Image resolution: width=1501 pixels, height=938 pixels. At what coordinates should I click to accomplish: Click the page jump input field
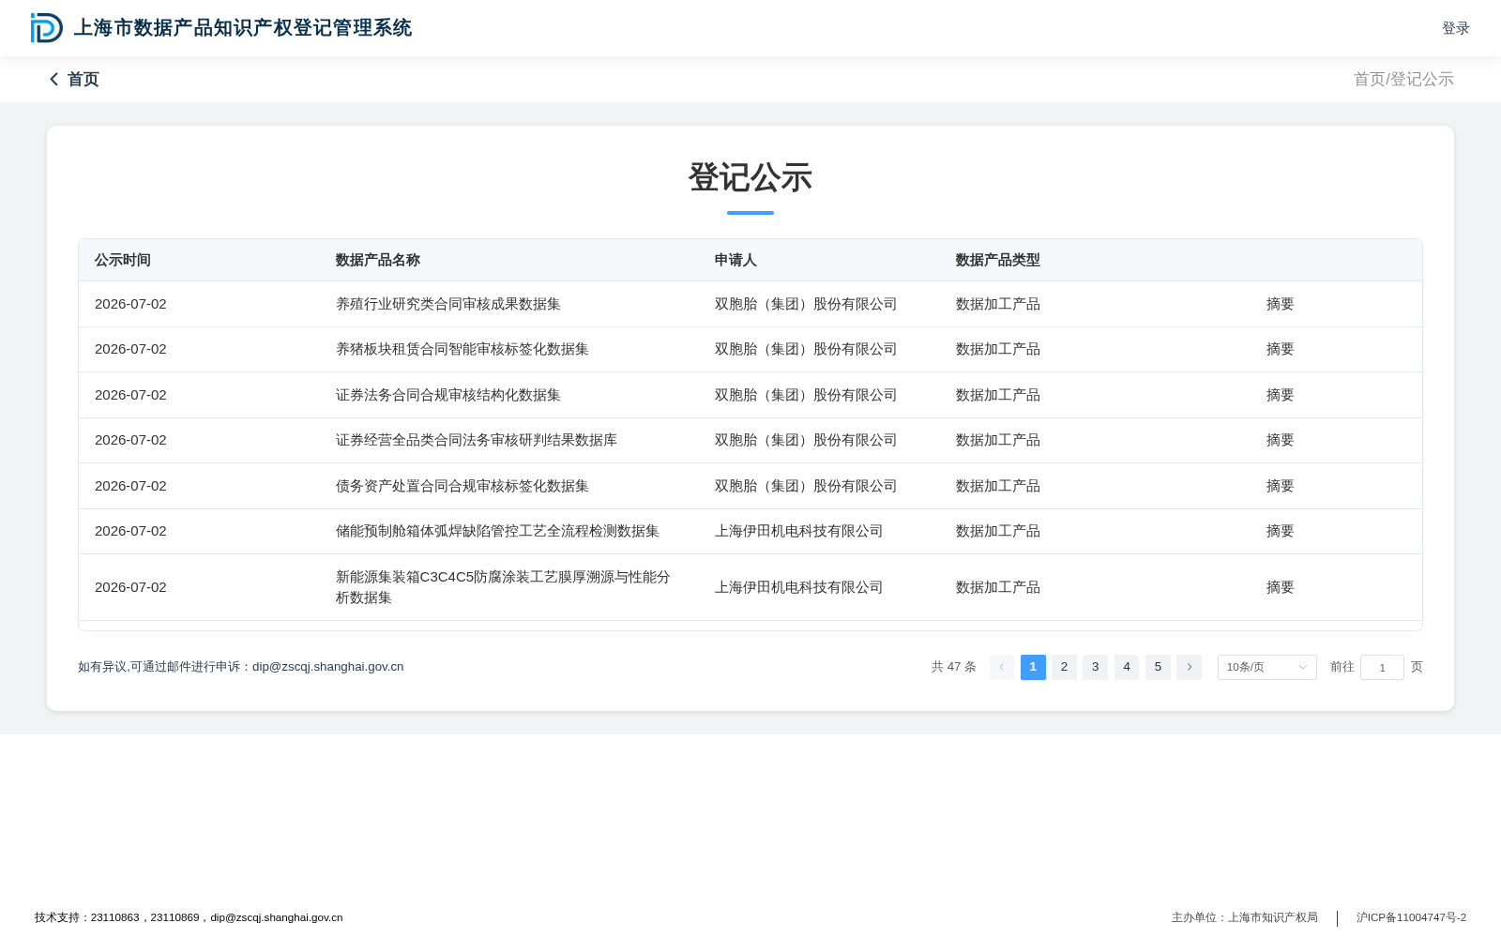[1382, 667]
